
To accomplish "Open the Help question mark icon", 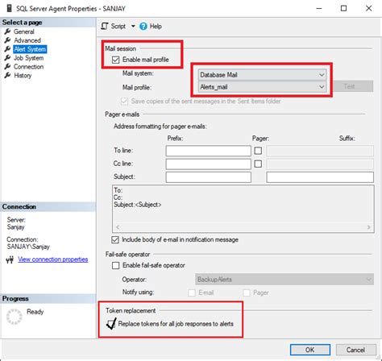I will click(143, 27).
